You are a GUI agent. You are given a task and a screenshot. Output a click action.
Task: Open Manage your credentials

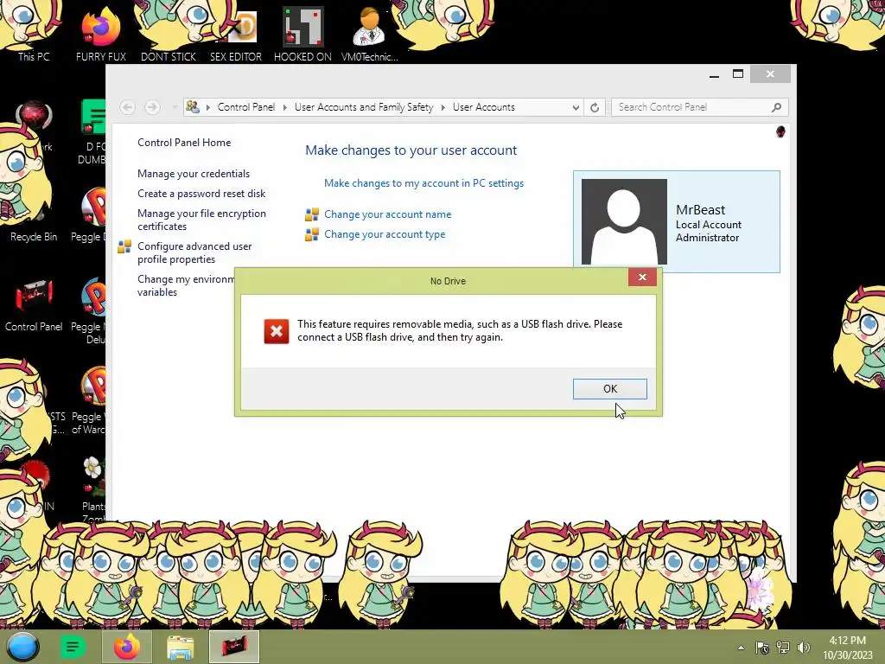[194, 173]
